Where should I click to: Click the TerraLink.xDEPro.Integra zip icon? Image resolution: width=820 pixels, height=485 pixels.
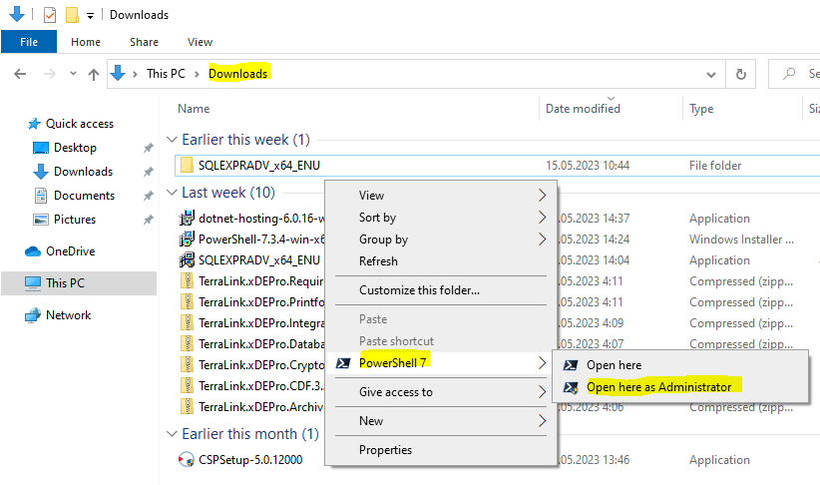(187, 322)
